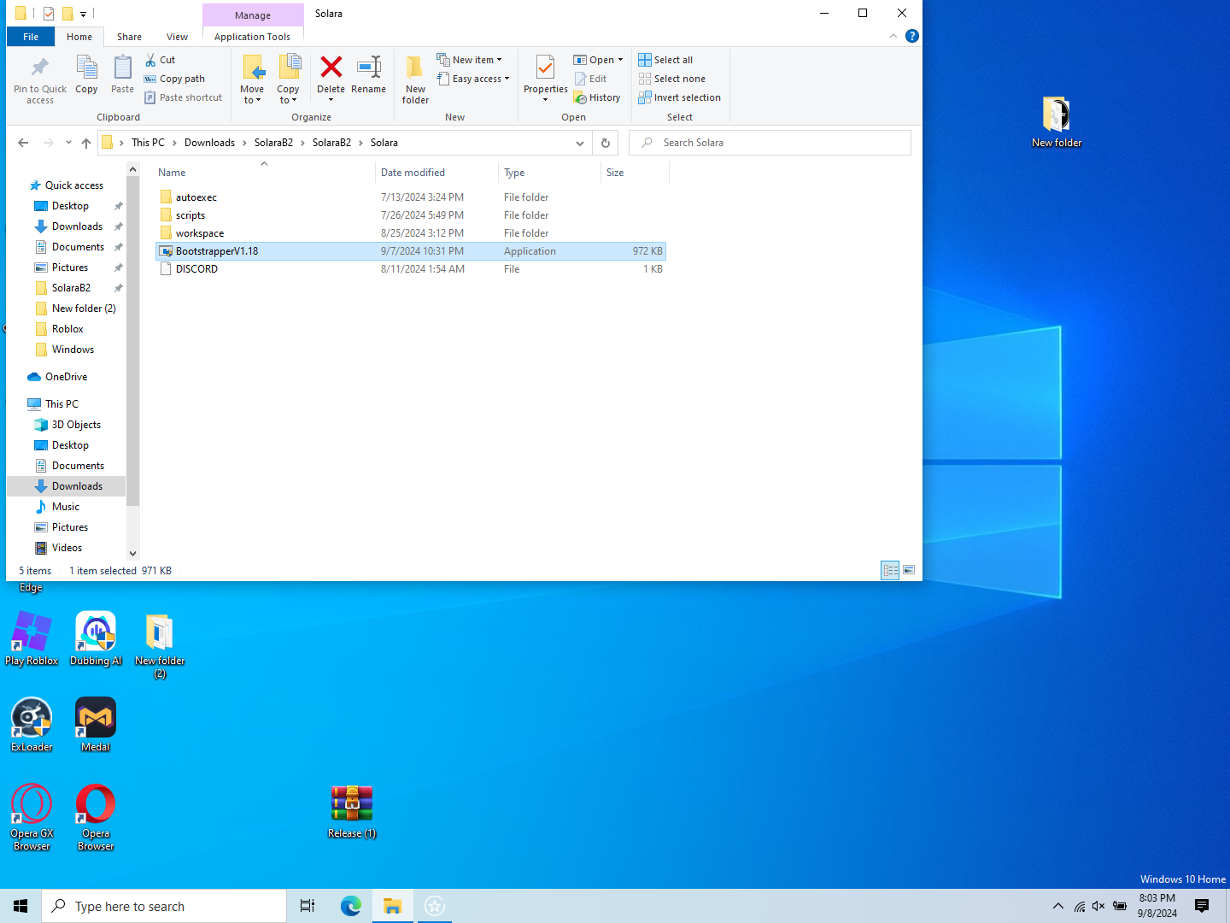This screenshot has width=1230, height=923.
Task: Create a New folder via ribbon
Action: click(x=415, y=68)
